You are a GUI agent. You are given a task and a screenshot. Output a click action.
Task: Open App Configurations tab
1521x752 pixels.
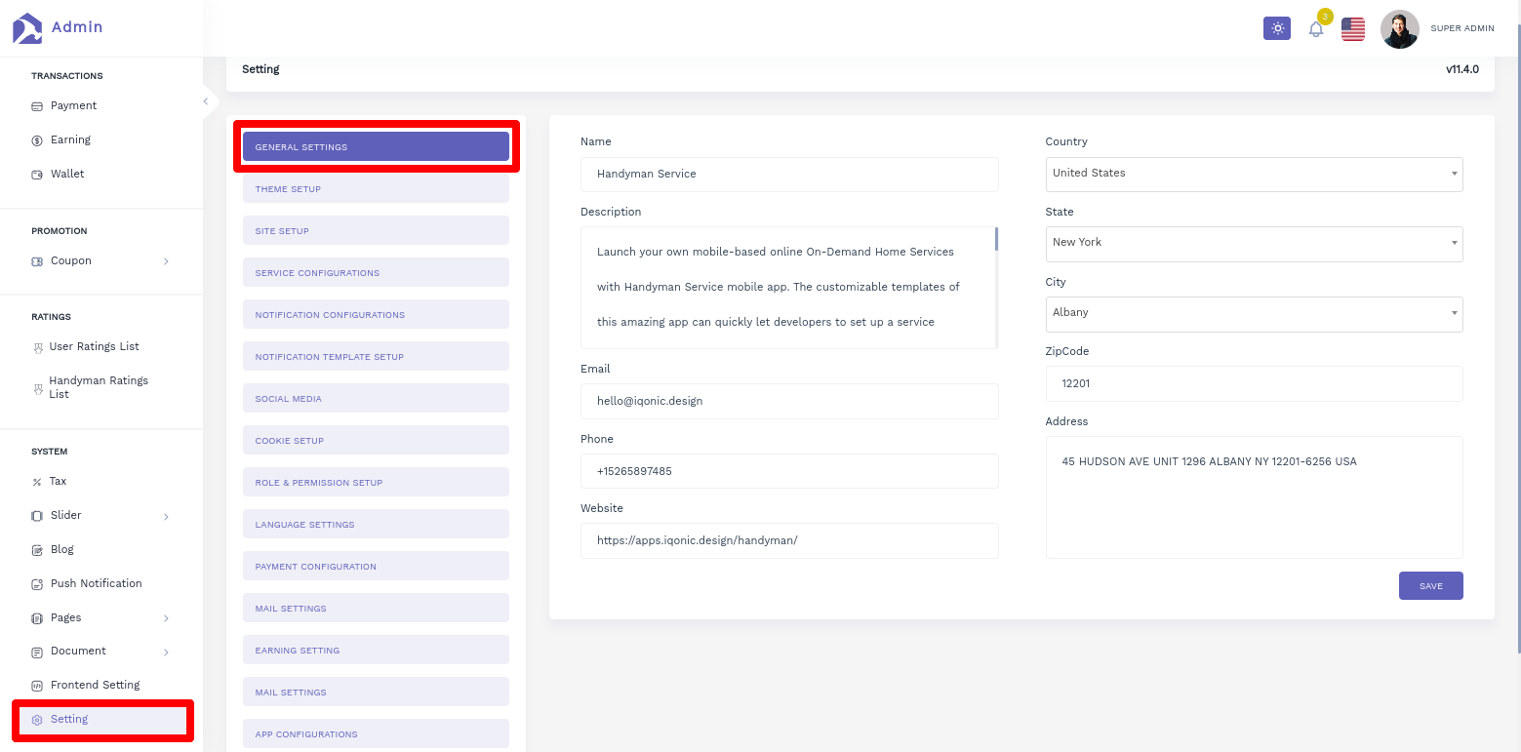coord(376,733)
